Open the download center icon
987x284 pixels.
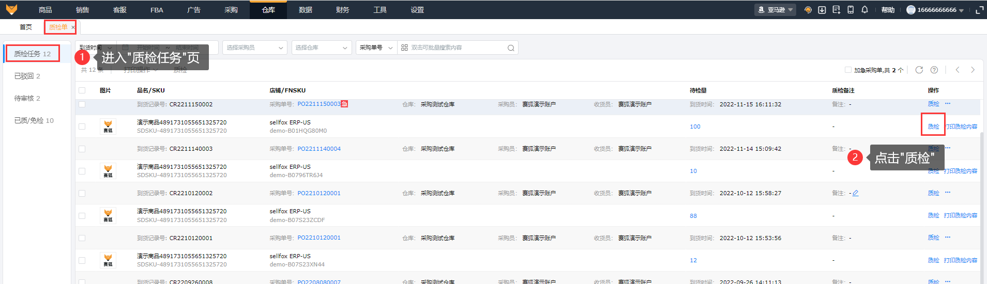point(822,10)
